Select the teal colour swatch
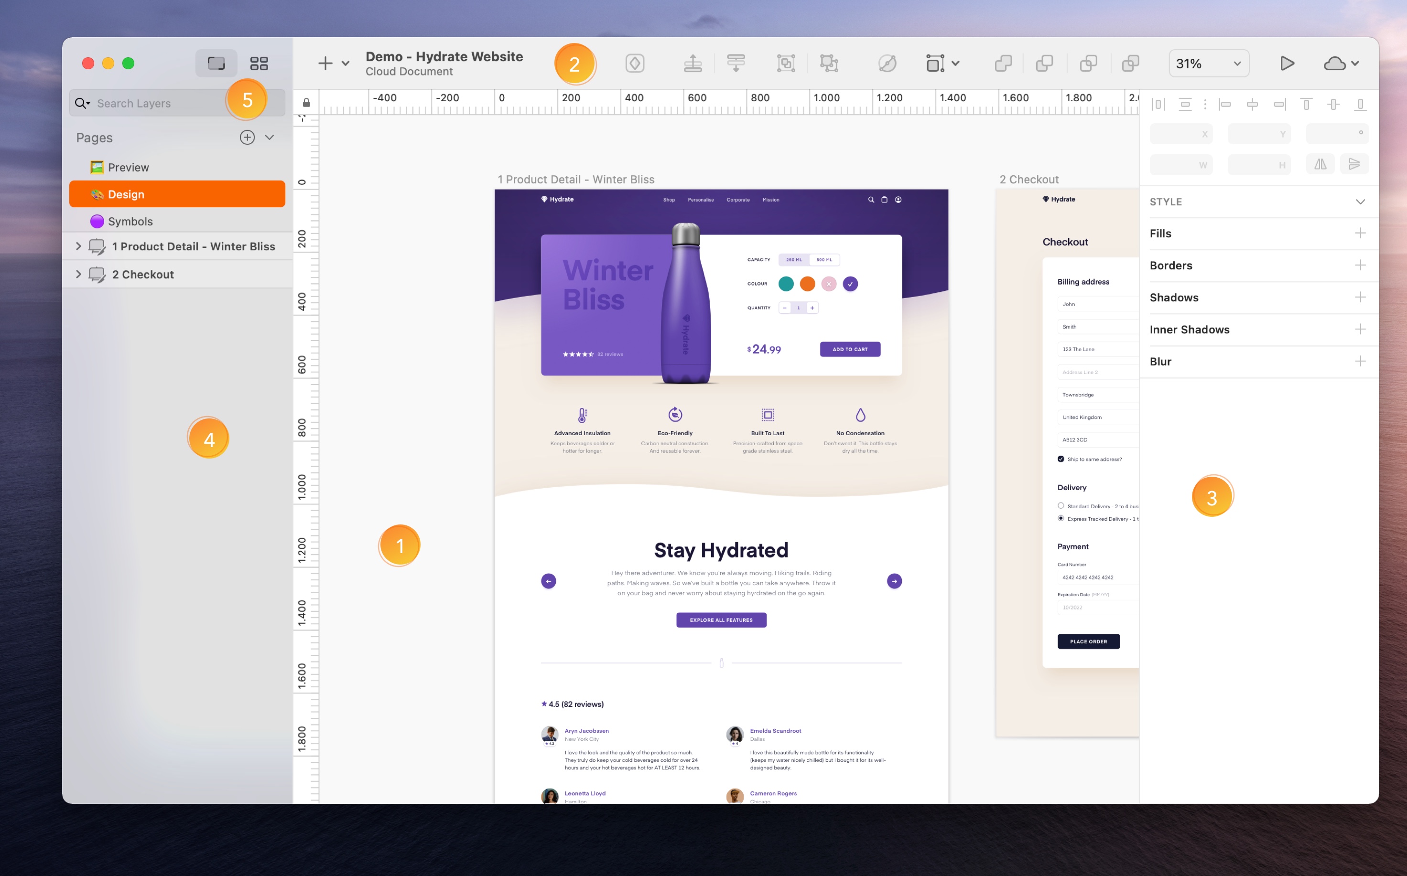This screenshot has height=876, width=1407. (786, 284)
